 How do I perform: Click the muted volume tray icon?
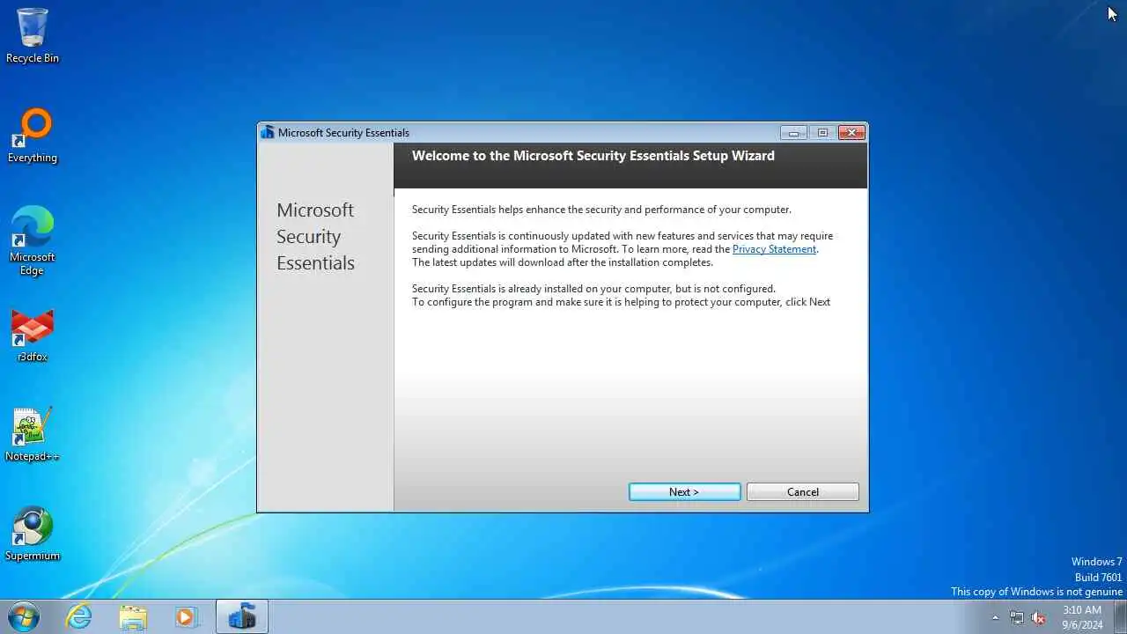[1039, 617]
